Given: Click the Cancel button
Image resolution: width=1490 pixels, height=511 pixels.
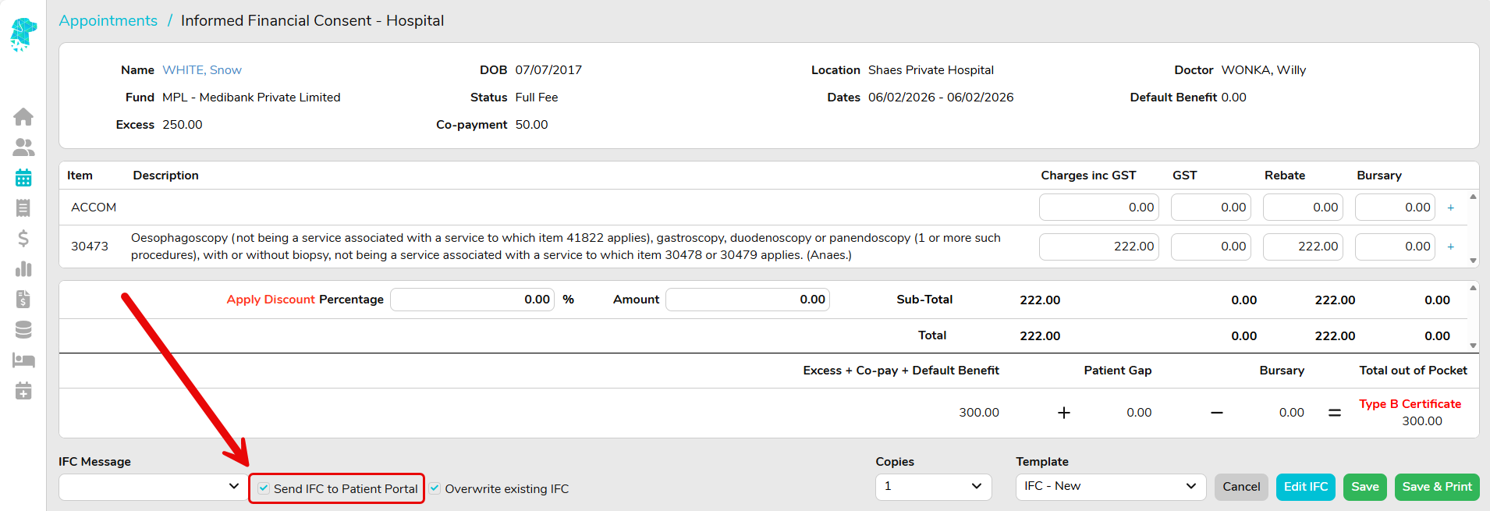Looking at the screenshot, I should 1241,487.
